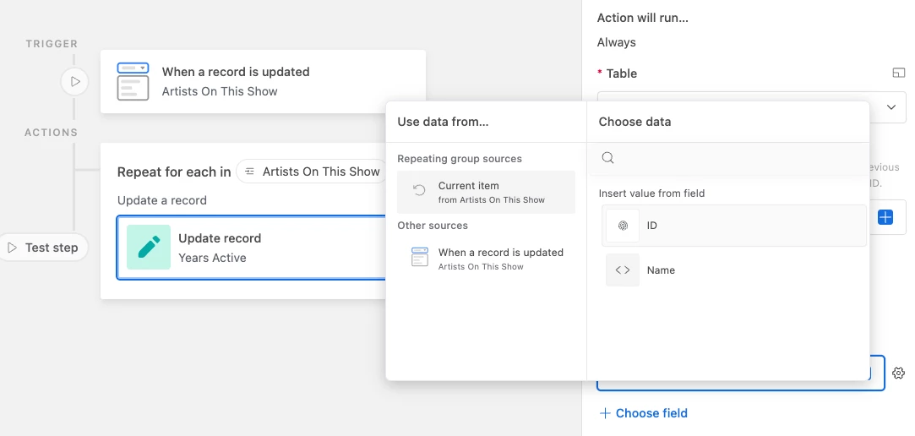Click the fingerprint icon beside ID
The image size is (915, 436).
[x=623, y=226]
